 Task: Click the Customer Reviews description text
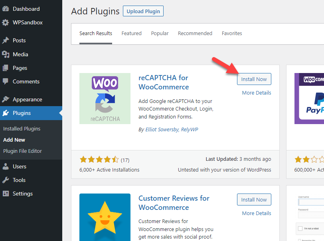[176, 229]
